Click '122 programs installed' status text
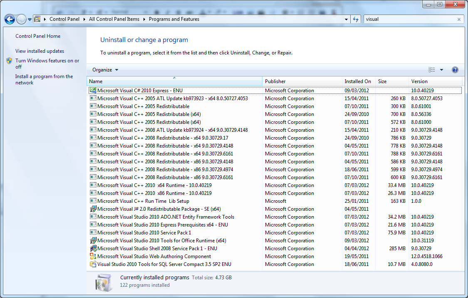The width and height of the screenshot is (468, 298). pos(145,285)
